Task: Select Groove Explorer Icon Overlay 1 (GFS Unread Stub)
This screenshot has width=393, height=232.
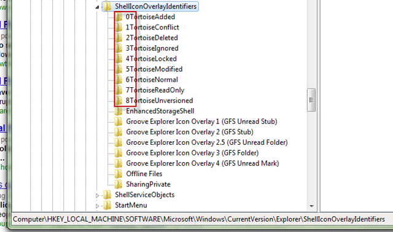Action: point(202,122)
